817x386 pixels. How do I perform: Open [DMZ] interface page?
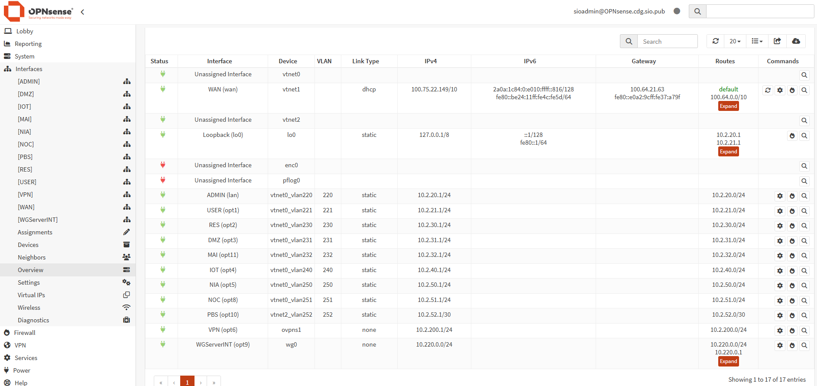[68, 94]
